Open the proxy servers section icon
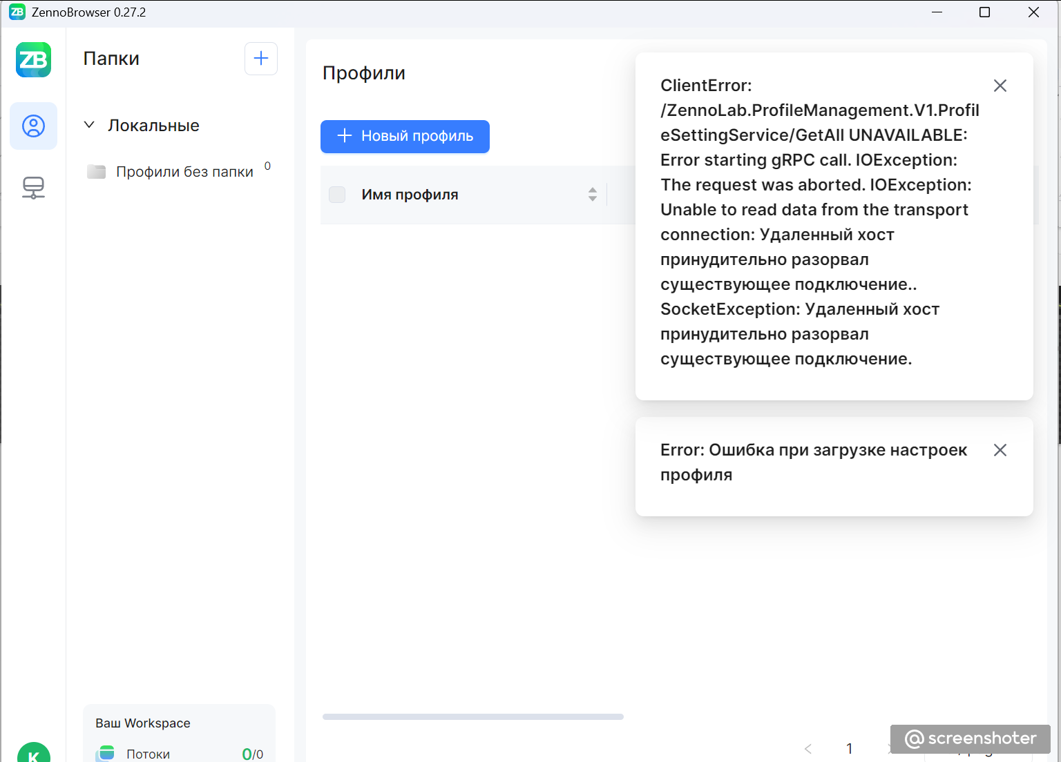 (33, 187)
